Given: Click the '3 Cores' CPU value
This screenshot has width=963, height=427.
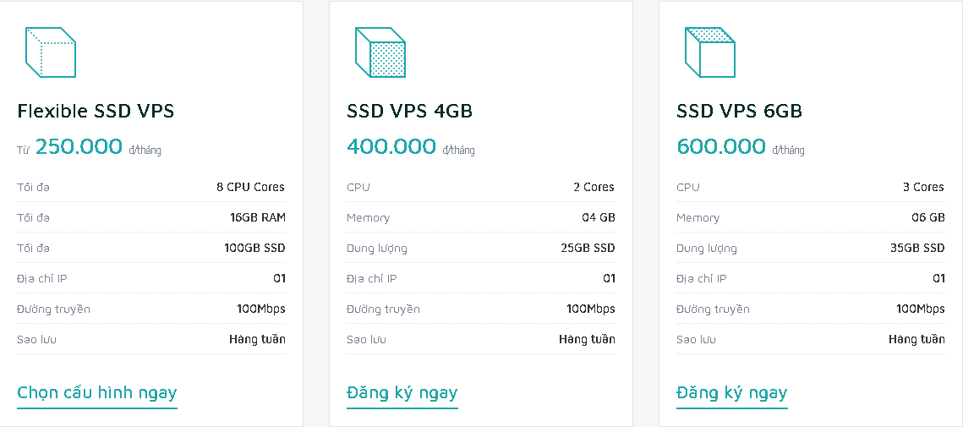Looking at the screenshot, I should point(923,187).
